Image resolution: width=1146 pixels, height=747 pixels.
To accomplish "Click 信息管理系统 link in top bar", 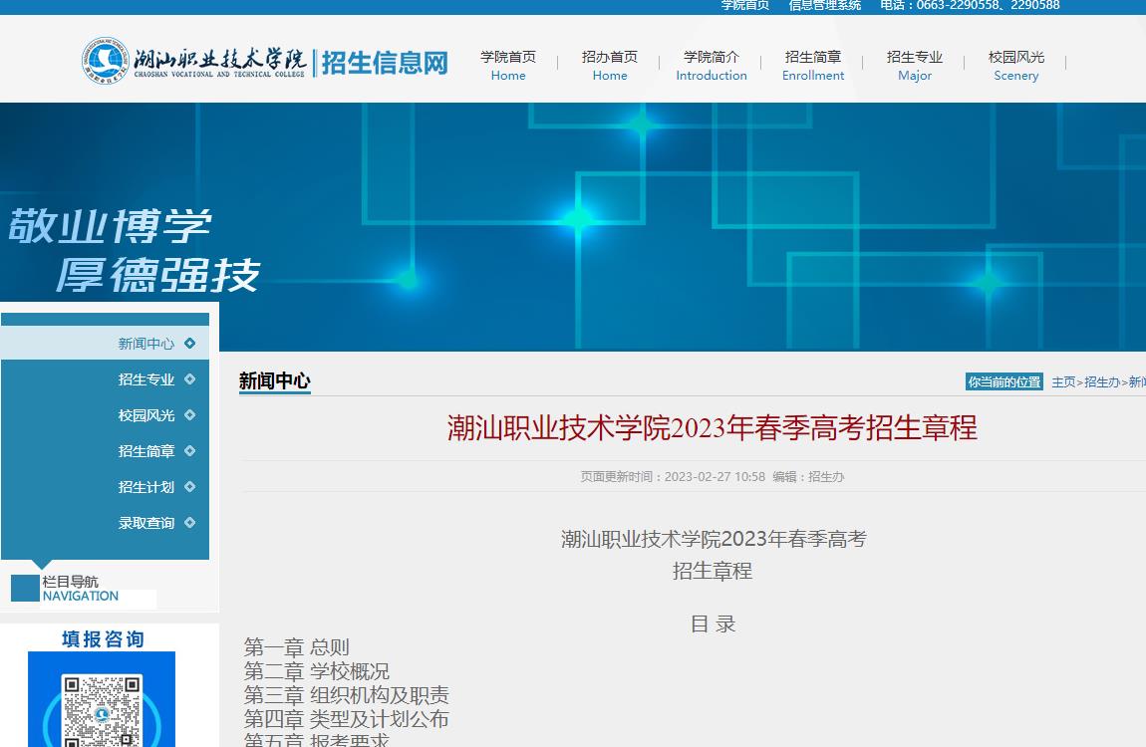I will 824,5.
